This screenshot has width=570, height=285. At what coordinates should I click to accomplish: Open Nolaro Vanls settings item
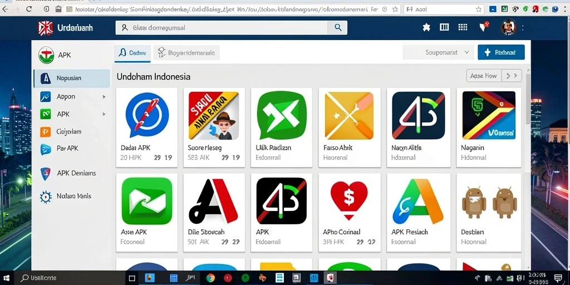click(x=72, y=196)
